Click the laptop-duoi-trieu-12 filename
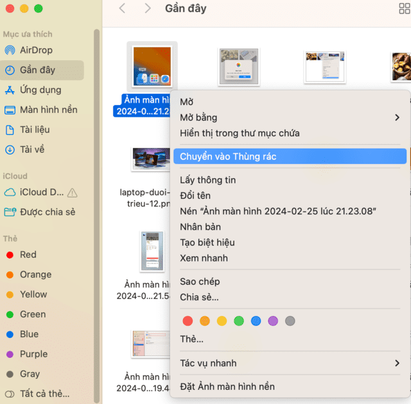The image size is (411, 404). click(145, 198)
